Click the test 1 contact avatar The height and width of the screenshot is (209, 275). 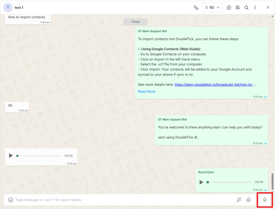pos(8,7)
